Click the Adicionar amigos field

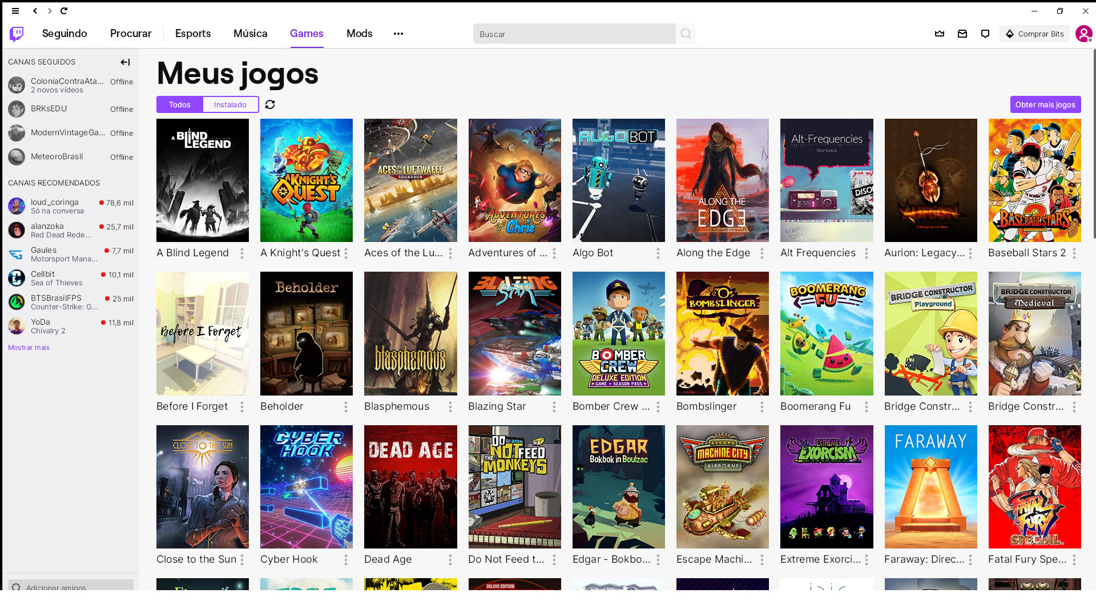point(71,586)
